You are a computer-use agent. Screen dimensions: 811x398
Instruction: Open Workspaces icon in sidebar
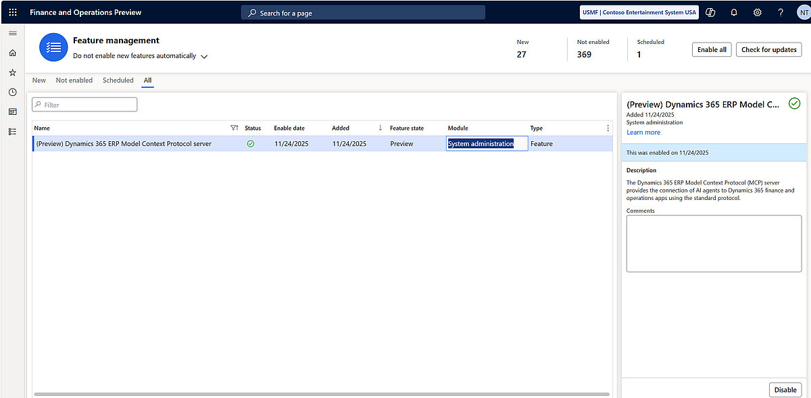[x=12, y=111]
